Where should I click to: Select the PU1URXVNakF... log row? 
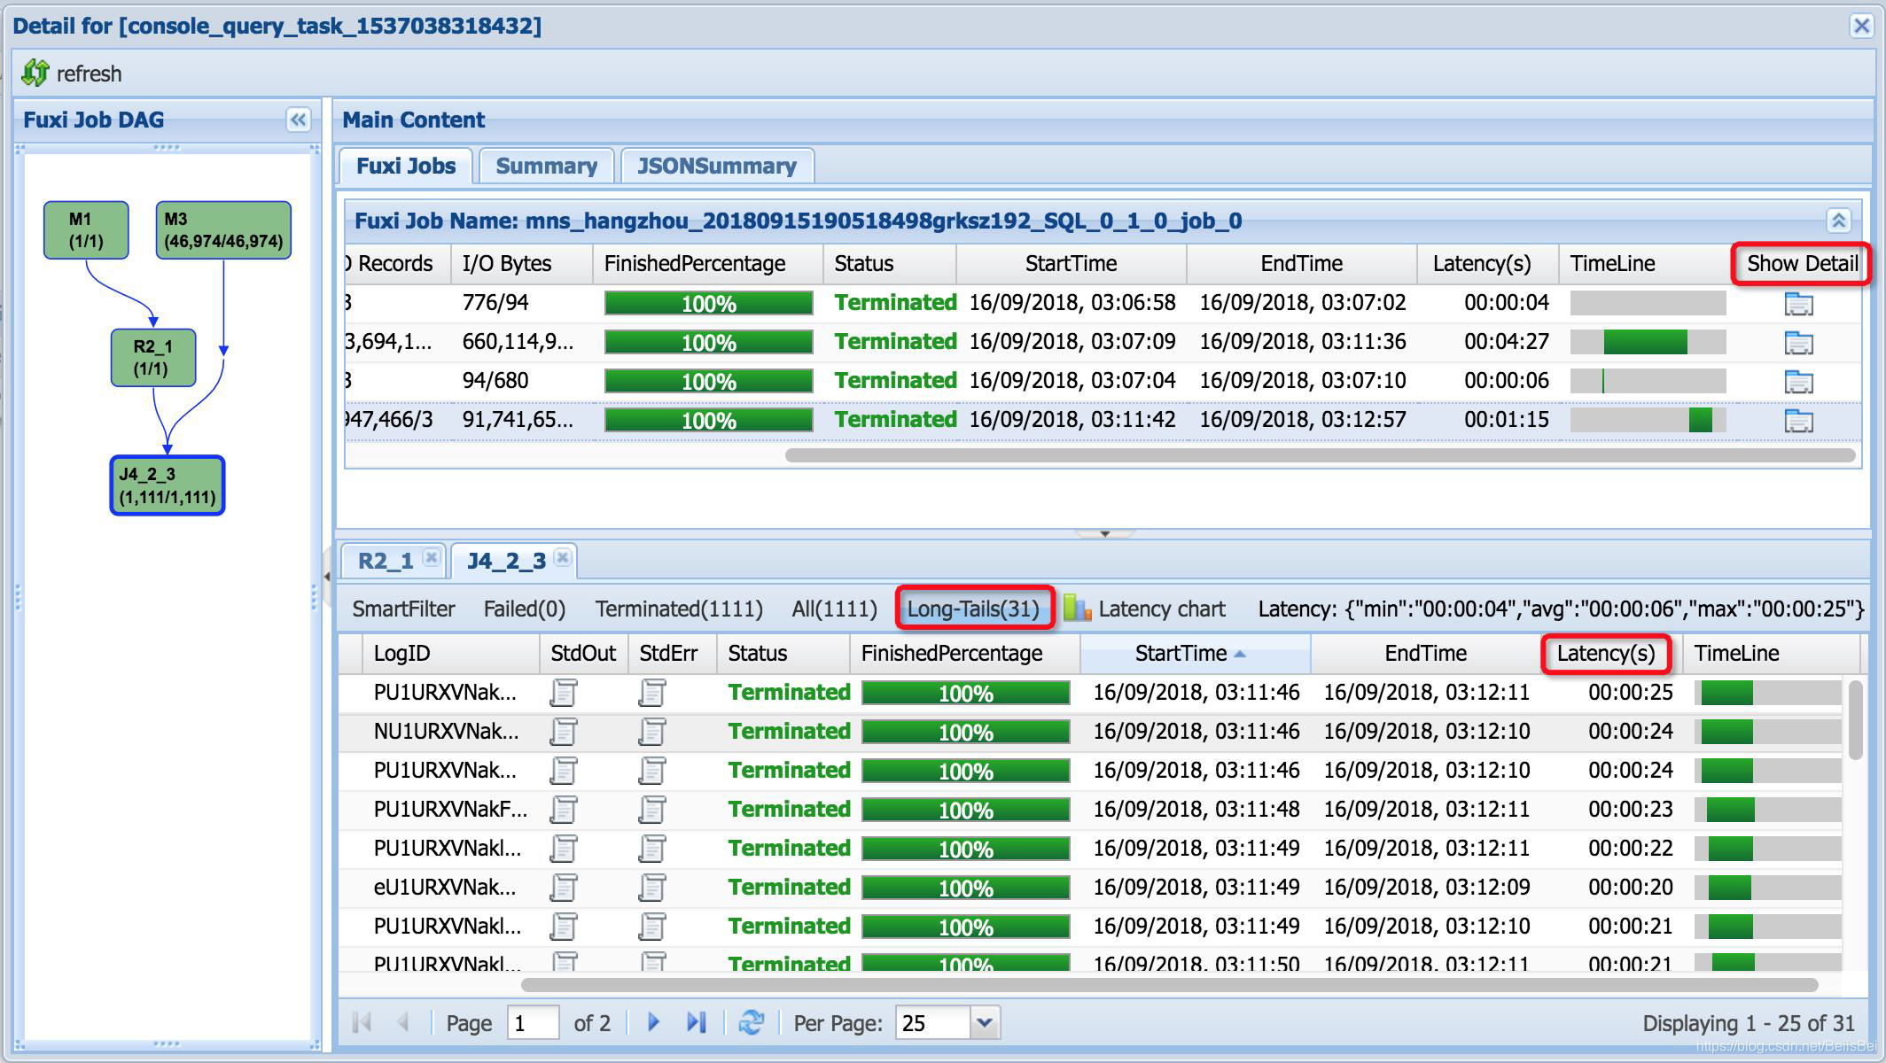[x=1089, y=810]
